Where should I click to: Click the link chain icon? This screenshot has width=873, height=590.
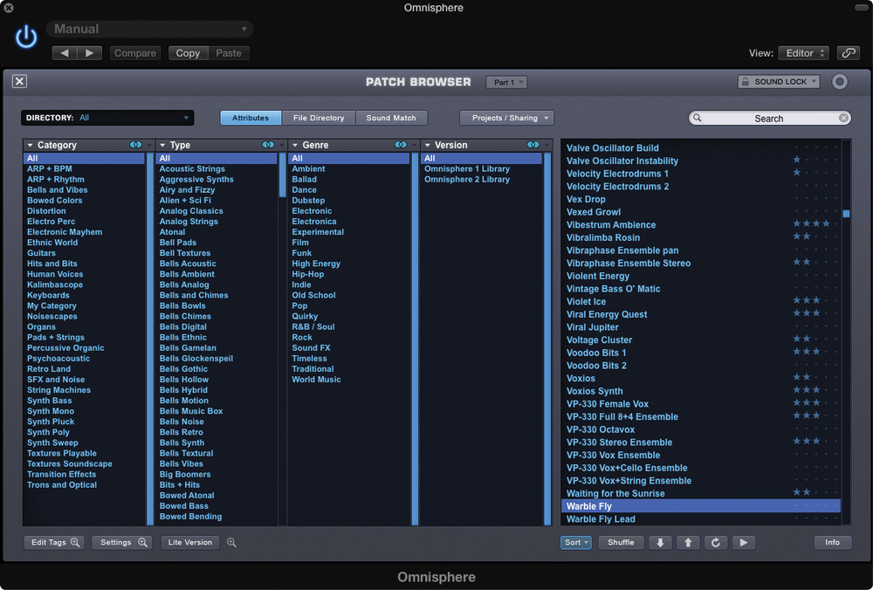849,53
